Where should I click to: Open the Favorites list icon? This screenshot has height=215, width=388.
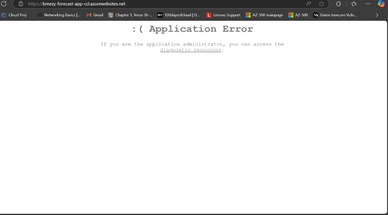point(354,4)
